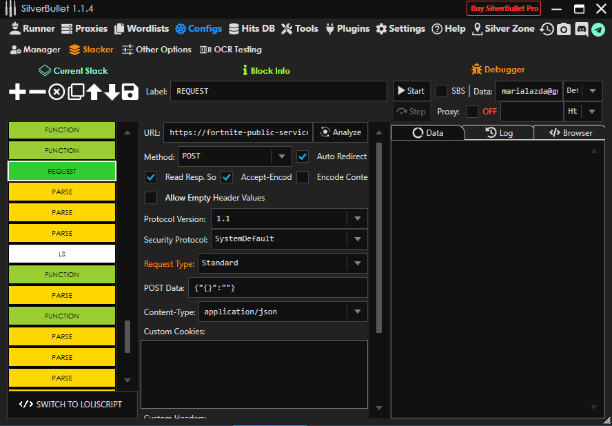Enable Allow Empty Header Values checkbox
This screenshot has width=612, height=426.
pos(151,198)
